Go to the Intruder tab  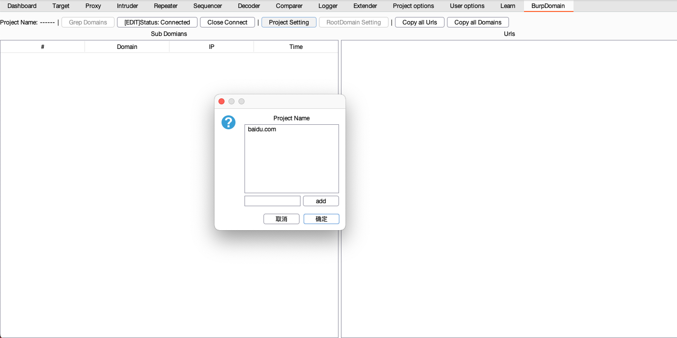coord(127,6)
